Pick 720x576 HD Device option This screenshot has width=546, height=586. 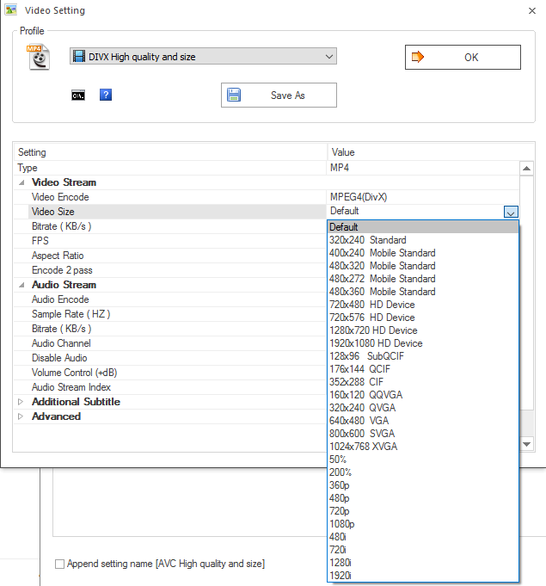click(423, 318)
